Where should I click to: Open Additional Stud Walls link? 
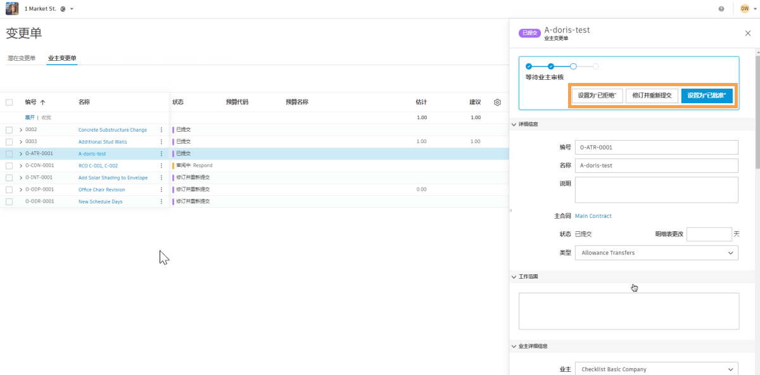(x=103, y=142)
